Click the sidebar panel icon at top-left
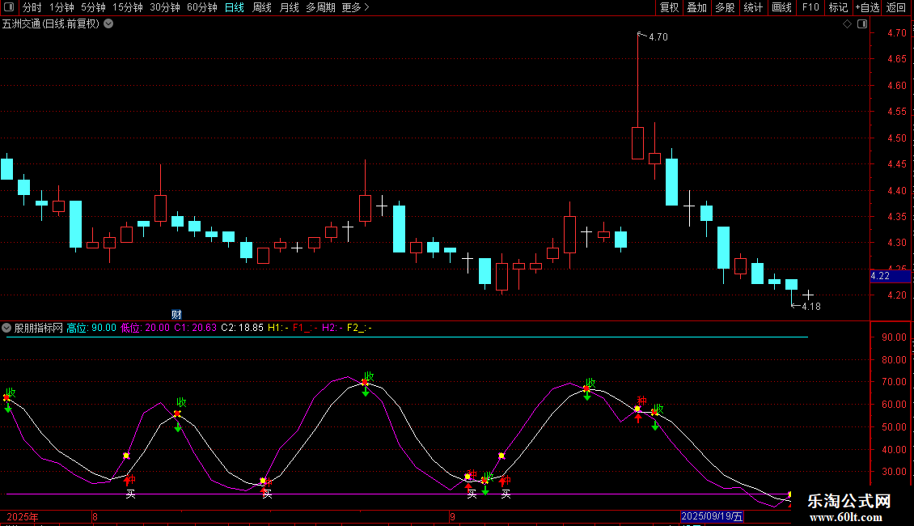Screen dimensions: 914x526 [8, 7]
